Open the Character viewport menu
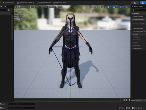146x110 pixels. point(44,7)
